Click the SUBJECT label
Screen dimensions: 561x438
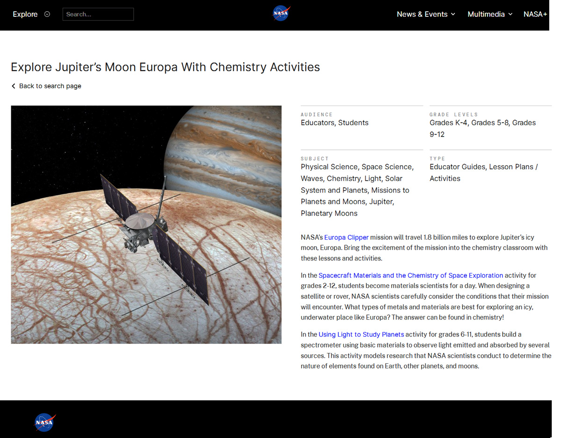pos(315,159)
